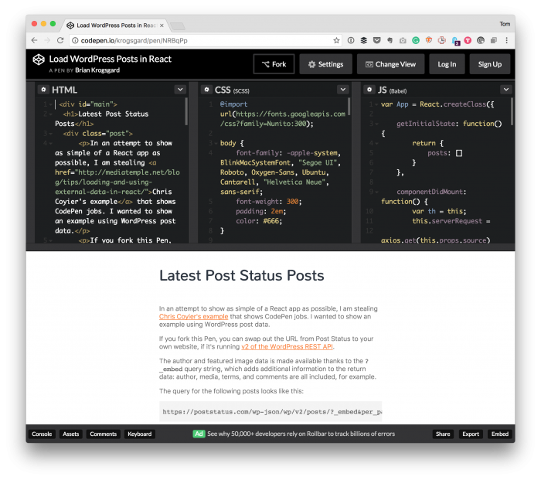541x480 pixels.
Task: Open pen Settings
Action: (x=325, y=64)
